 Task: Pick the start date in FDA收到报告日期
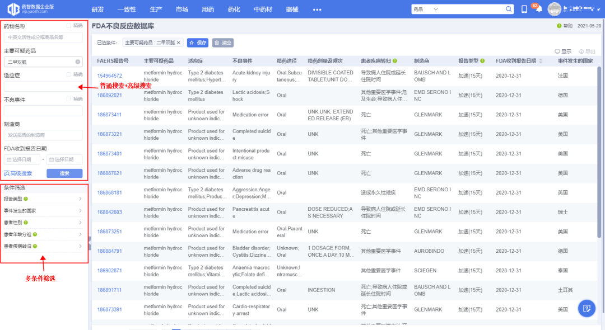[x=22, y=159]
